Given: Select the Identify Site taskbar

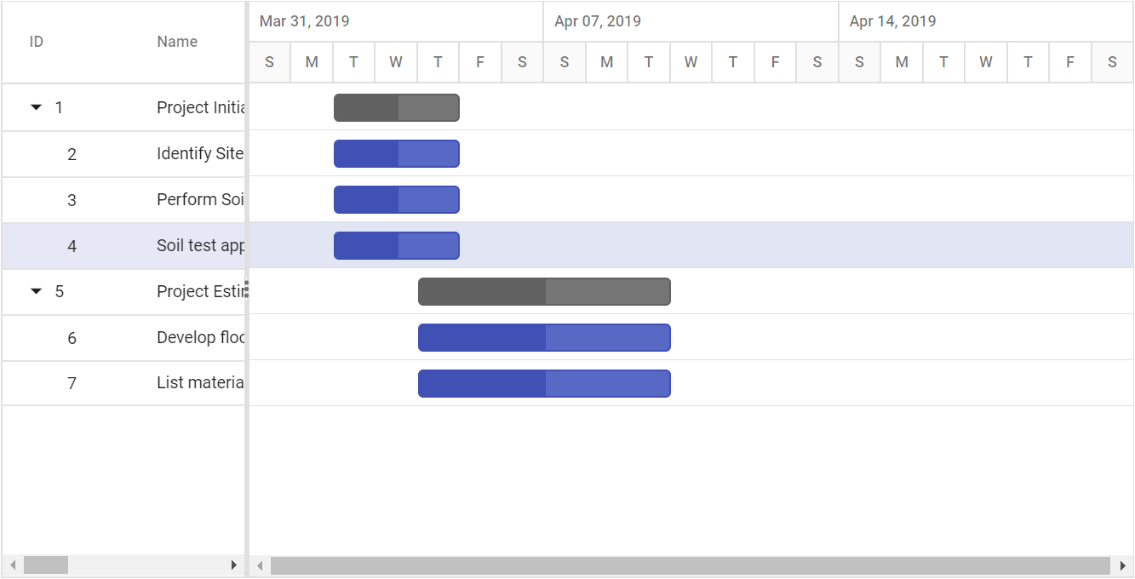Looking at the screenshot, I should pyautogui.click(x=397, y=153).
